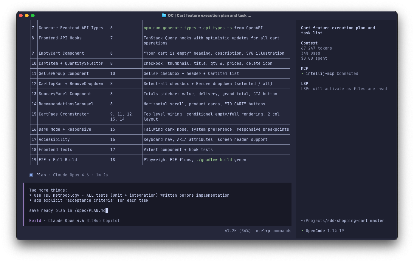Click the $0.00 spent value
The height and width of the screenshot is (262, 414).
tap(314, 58)
